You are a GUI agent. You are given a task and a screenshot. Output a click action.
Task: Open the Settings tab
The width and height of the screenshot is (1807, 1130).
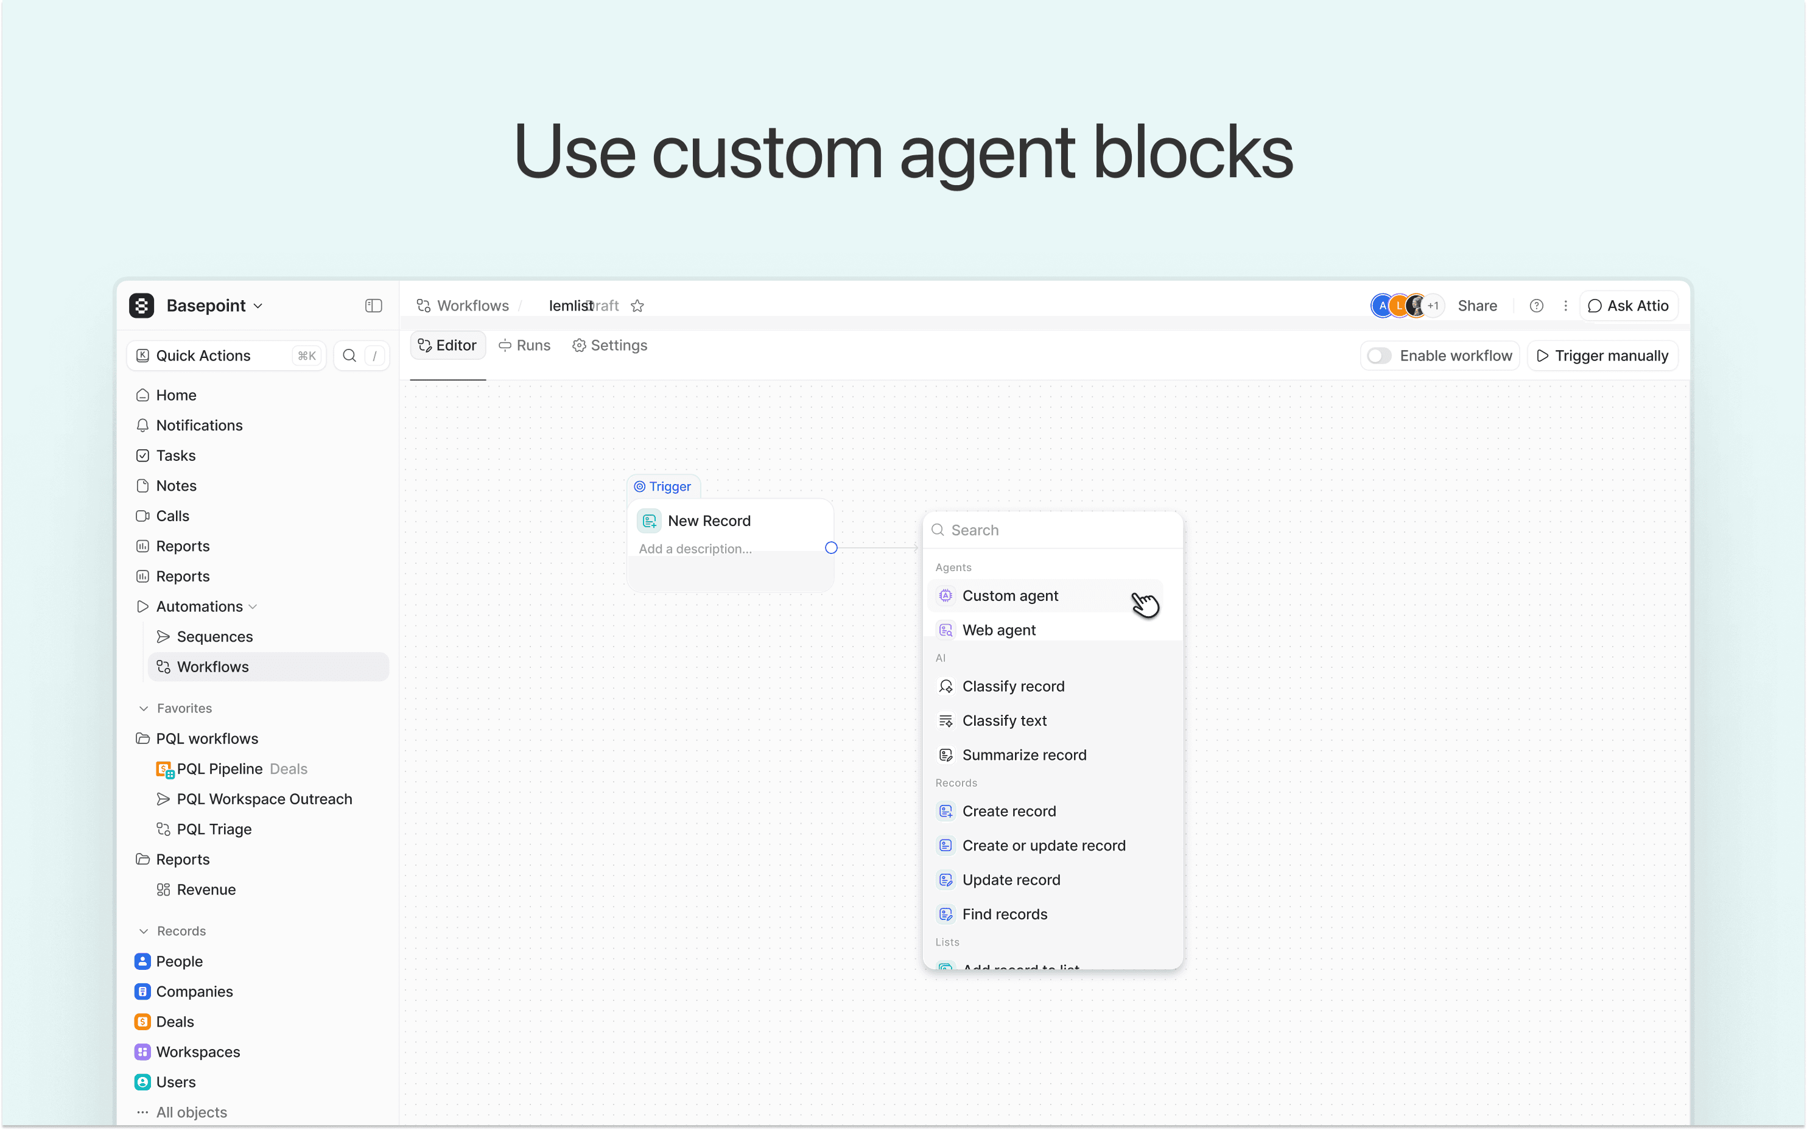(610, 345)
